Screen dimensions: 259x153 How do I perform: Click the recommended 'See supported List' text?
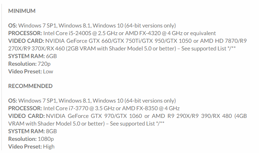132,124
